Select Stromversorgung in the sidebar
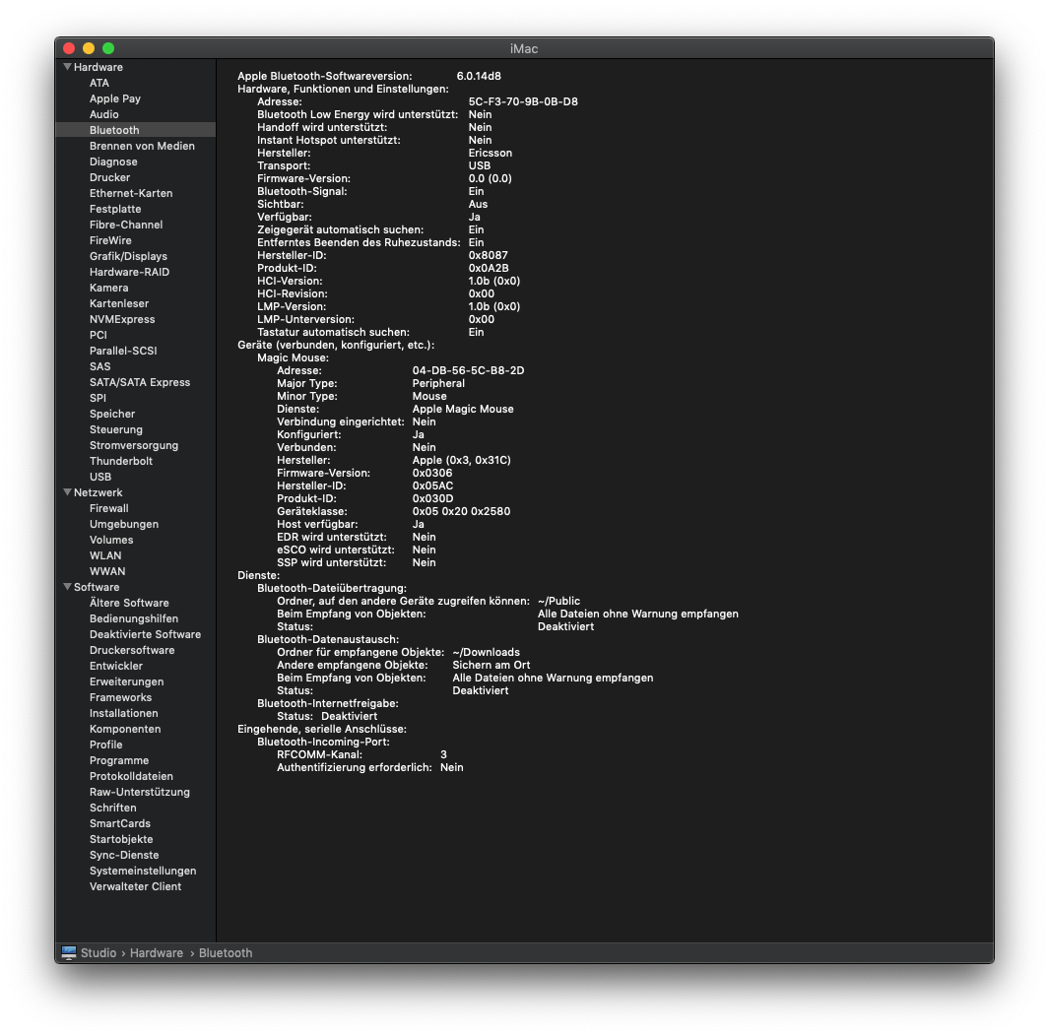The width and height of the screenshot is (1049, 1036). pos(134,445)
